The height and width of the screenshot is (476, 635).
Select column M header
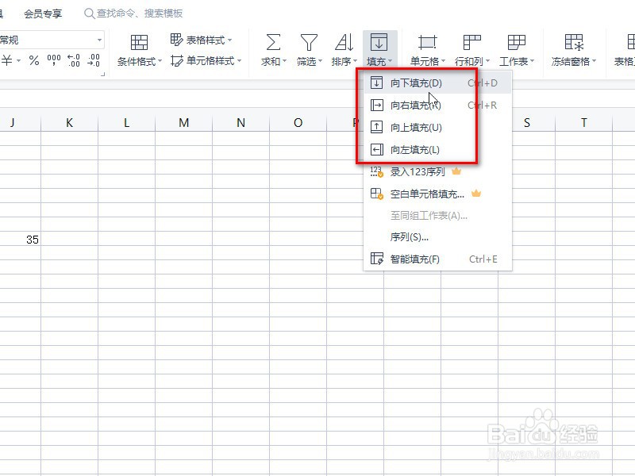[183, 123]
